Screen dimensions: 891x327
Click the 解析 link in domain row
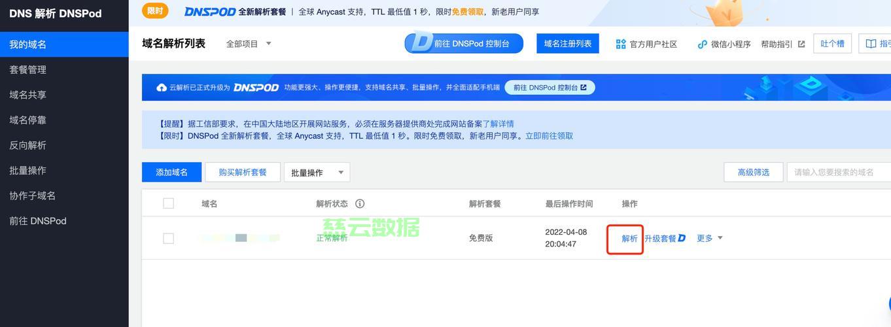coord(629,239)
